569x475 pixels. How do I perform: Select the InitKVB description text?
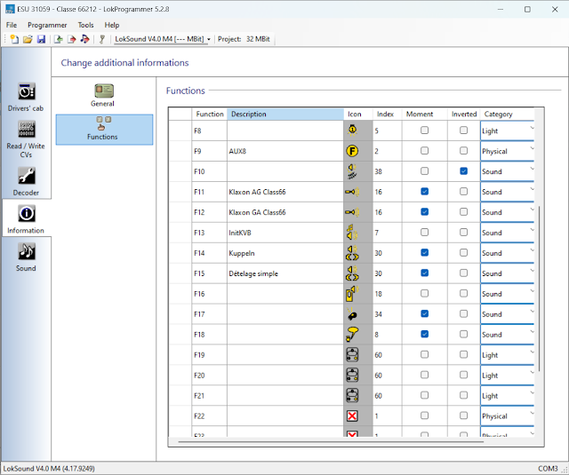pyautogui.click(x=240, y=233)
